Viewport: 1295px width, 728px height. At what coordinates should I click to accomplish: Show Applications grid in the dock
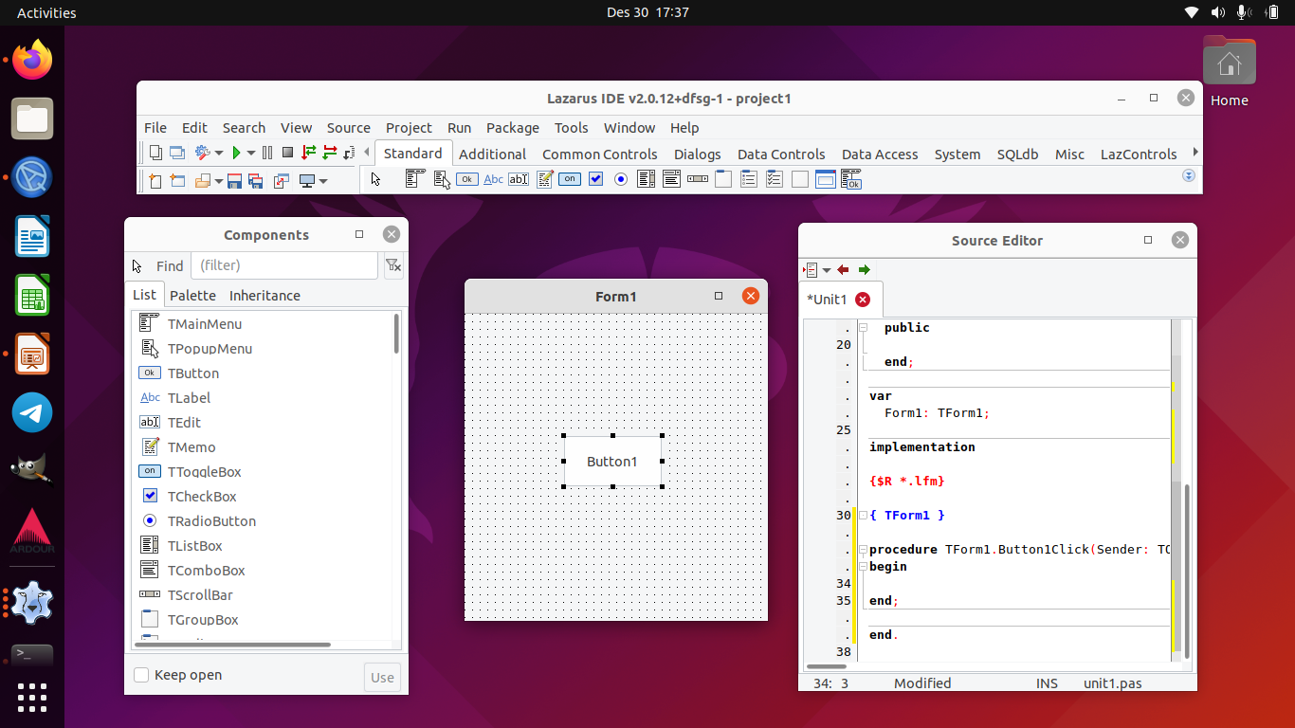(x=32, y=698)
